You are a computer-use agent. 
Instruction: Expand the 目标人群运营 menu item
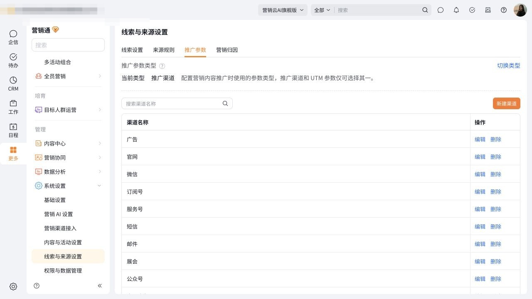click(68, 110)
